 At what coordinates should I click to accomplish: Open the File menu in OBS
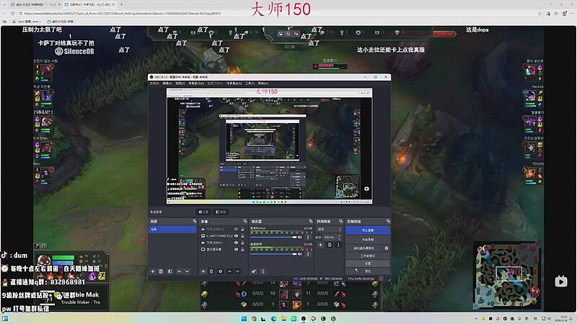[154, 83]
